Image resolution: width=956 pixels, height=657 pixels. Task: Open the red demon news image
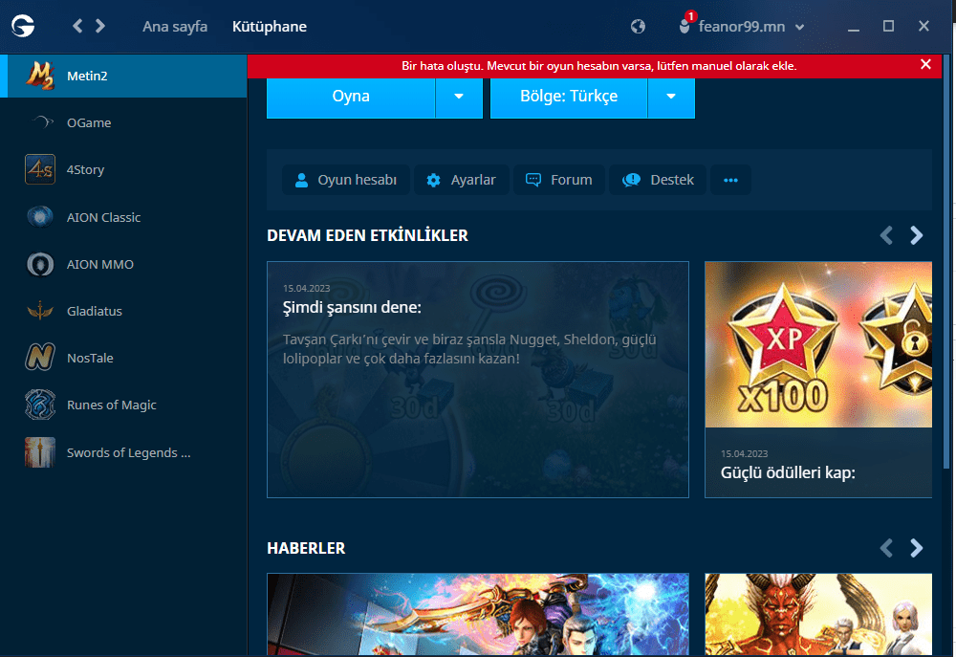tap(818, 614)
